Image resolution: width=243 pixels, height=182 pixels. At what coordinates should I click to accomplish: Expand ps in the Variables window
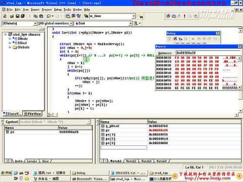[7, 132]
